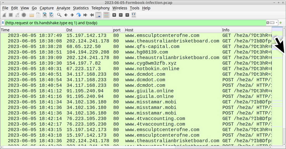This screenshot has width=286, height=149.
Task: Add a display filter button with plus
Action: [280, 23]
